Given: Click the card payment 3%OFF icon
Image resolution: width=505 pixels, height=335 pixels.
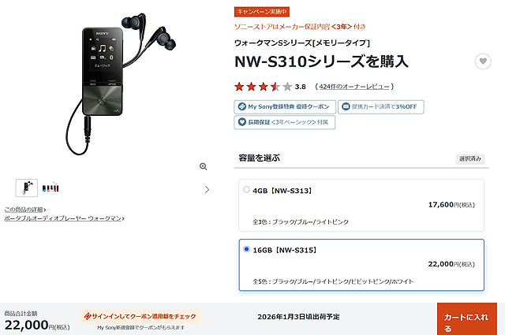Looking at the screenshot, I should click(x=346, y=106).
